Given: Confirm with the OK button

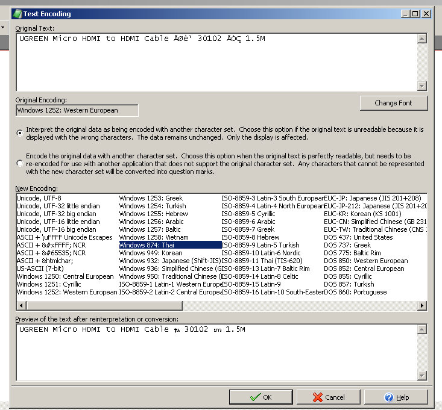Looking at the screenshot, I should click(x=260, y=397).
